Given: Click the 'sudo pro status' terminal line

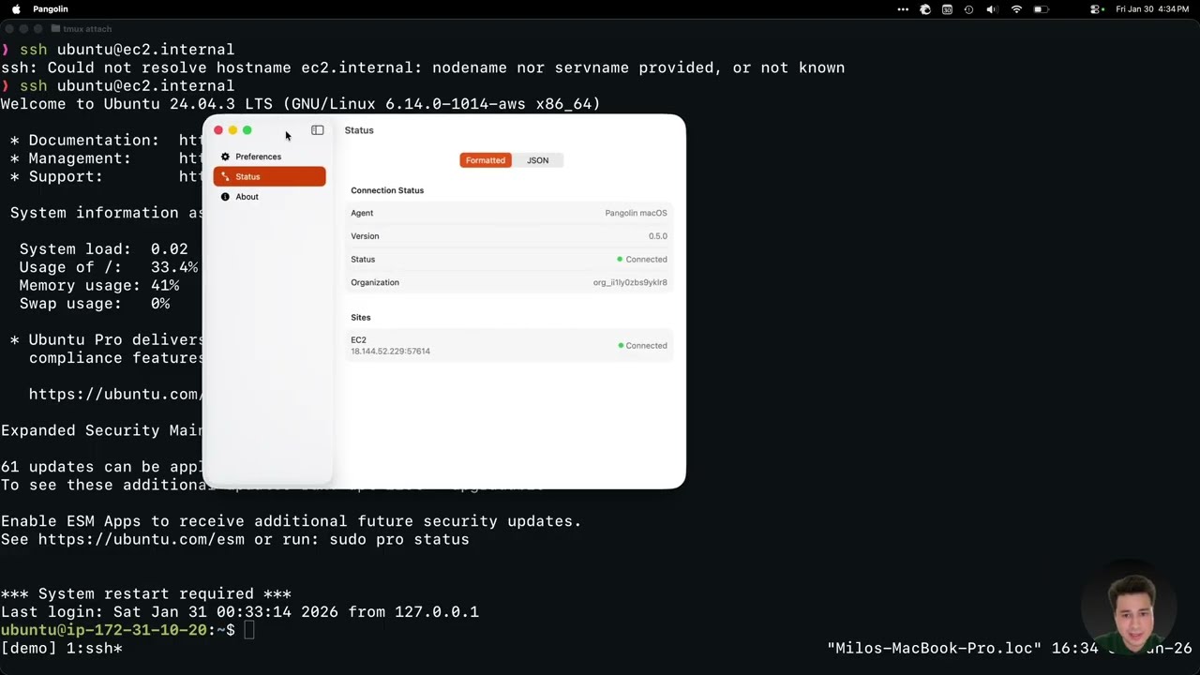Looking at the screenshot, I should coord(235,540).
